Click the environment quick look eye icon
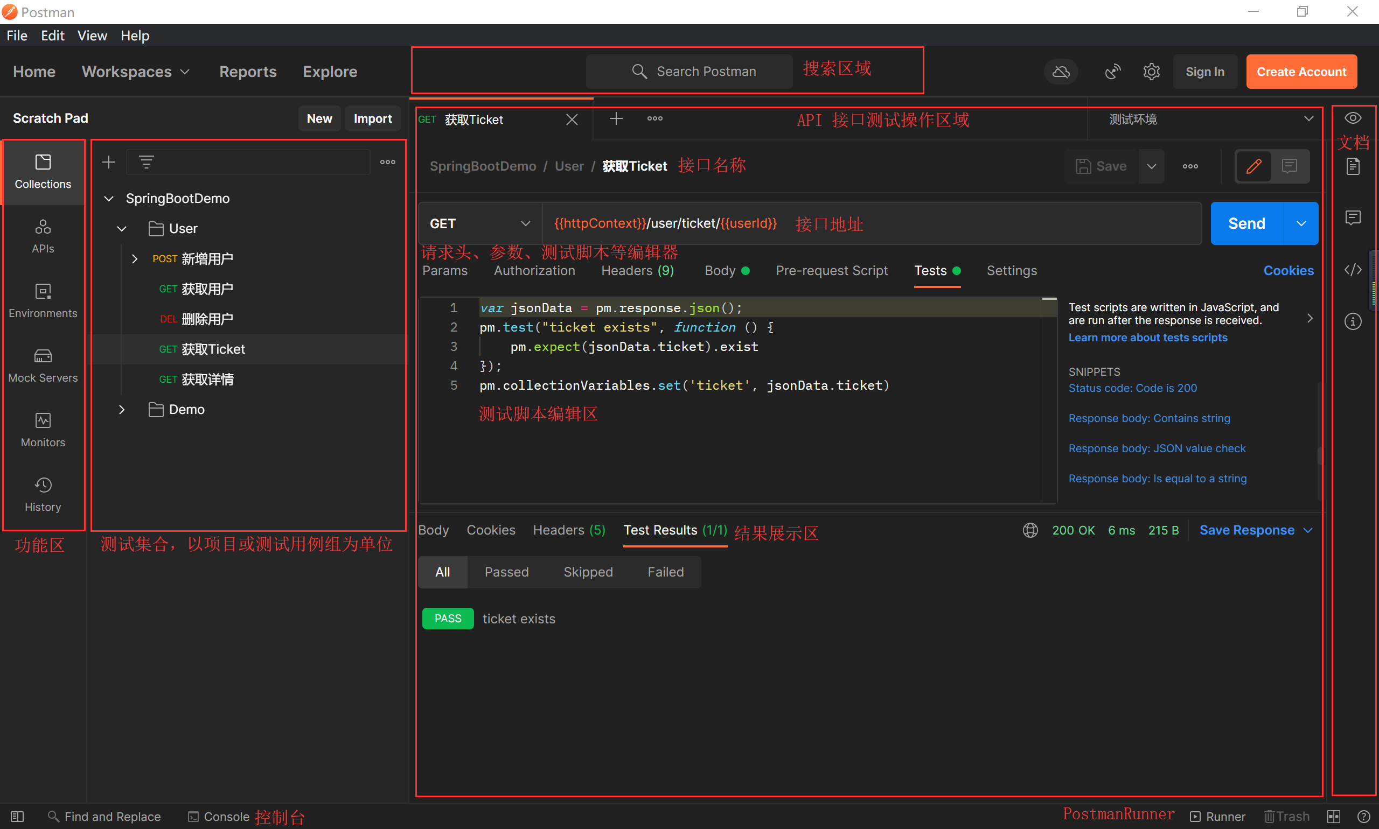 click(1353, 118)
